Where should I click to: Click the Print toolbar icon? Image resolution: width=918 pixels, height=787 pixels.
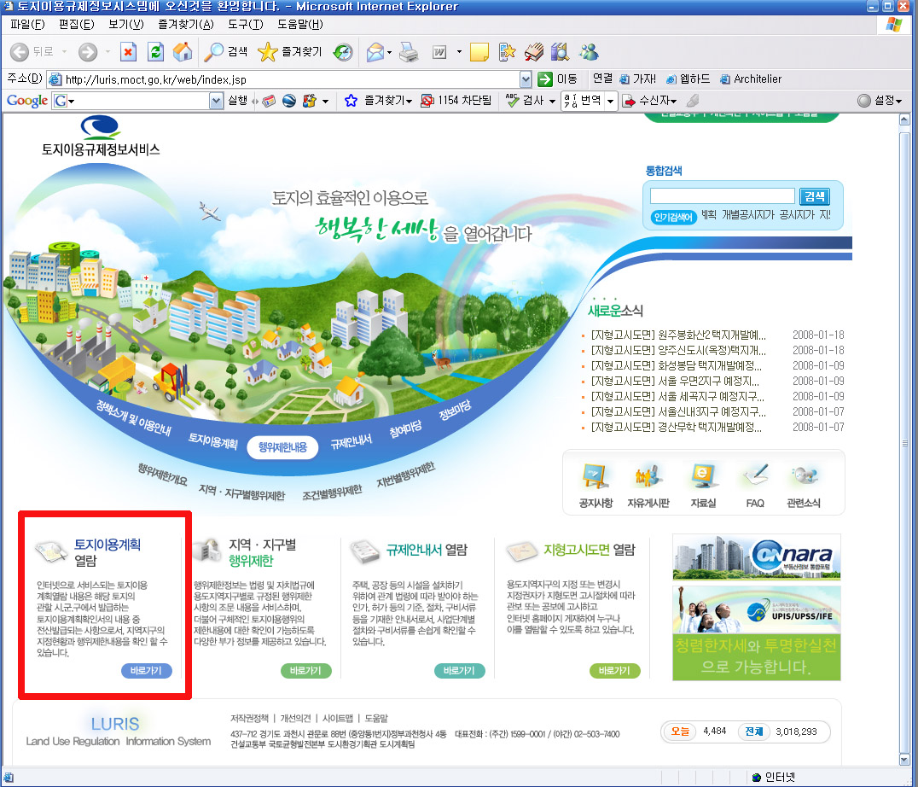410,52
